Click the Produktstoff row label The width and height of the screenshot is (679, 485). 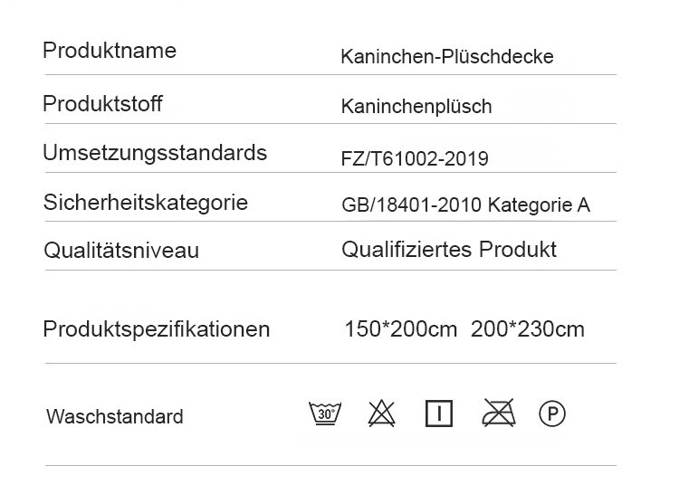[x=102, y=104]
